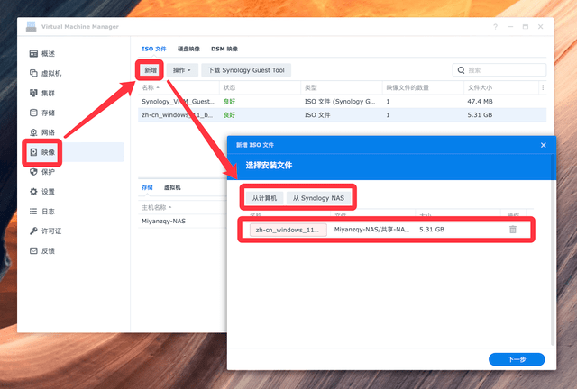Open the 许可证 license sidebar item
Image resolution: width=577 pixels, height=389 pixels.
45,231
